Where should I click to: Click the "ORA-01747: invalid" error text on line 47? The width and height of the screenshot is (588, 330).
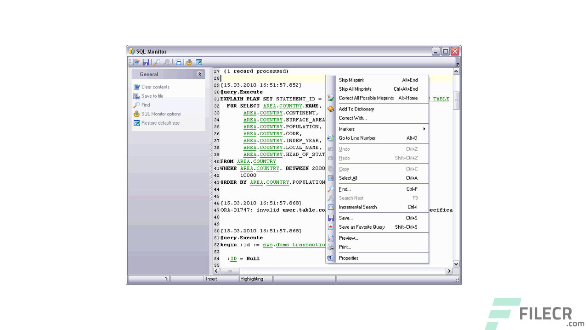(249, 210)
